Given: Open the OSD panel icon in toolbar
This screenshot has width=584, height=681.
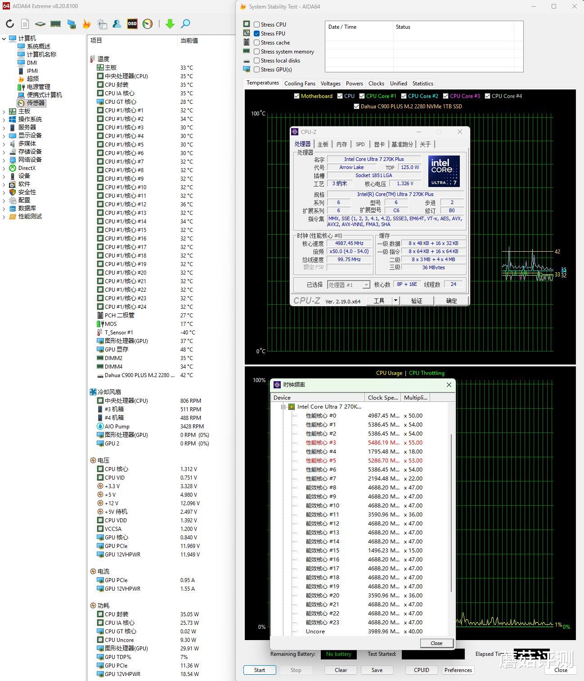Looking at the screenshot, I should click(x=132, y=24).
